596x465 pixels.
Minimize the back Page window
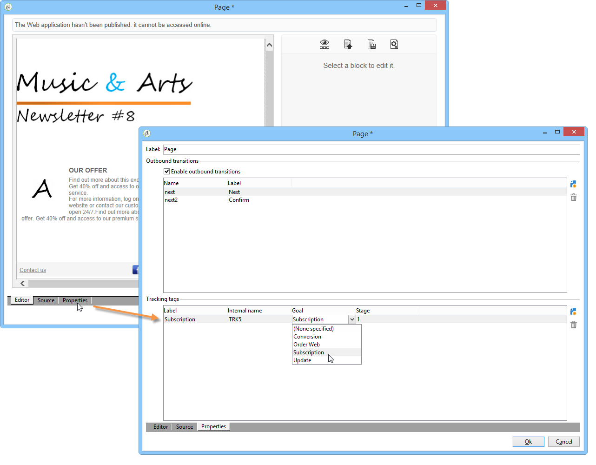tap(406, 6)
